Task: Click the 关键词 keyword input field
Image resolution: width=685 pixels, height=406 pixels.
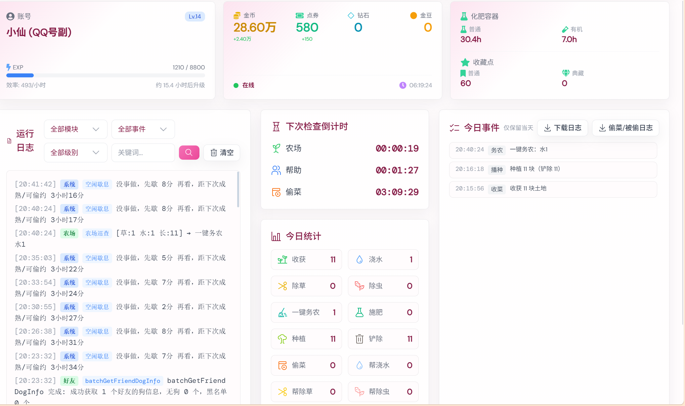Action: pos(143,152)
